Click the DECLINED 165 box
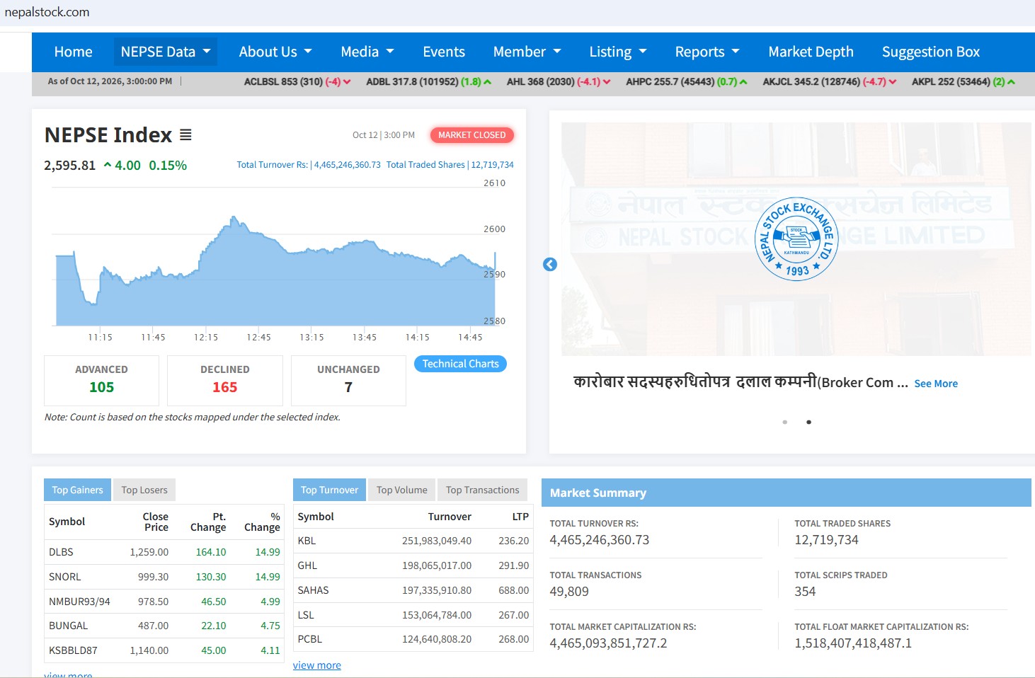The width and height of the screenshot is (1035, 678). [225, 380]
